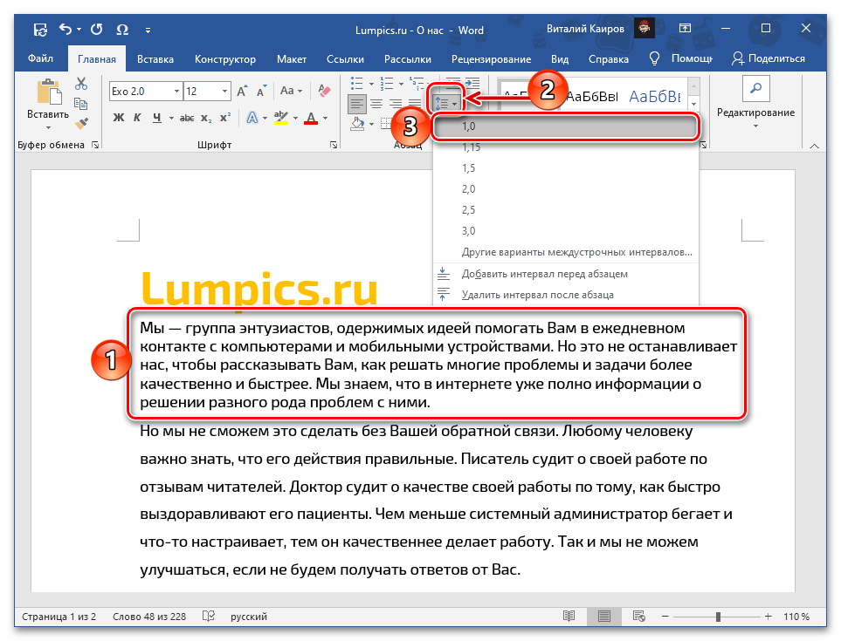Click the zoom slider handle

718,617
